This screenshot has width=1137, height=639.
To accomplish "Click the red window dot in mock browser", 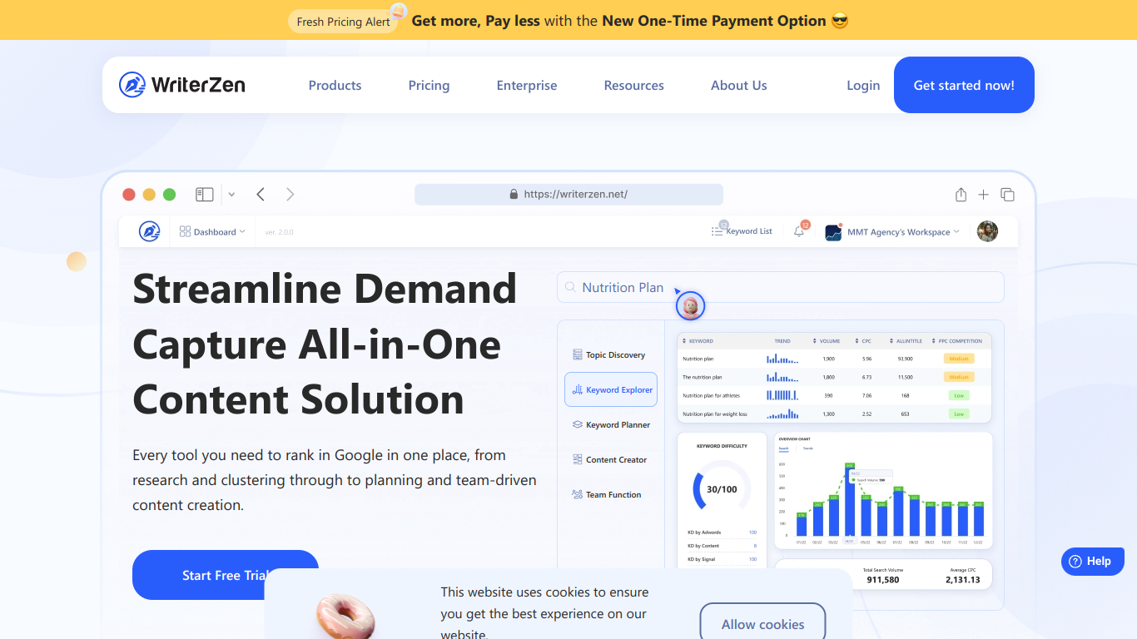I will pyautogui.click(x=129, y=195).
